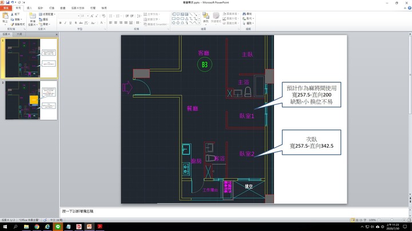This screenshot has height=231, width=412.
Task: Click the Zoom Out minus button
Action: coord(379,220)
